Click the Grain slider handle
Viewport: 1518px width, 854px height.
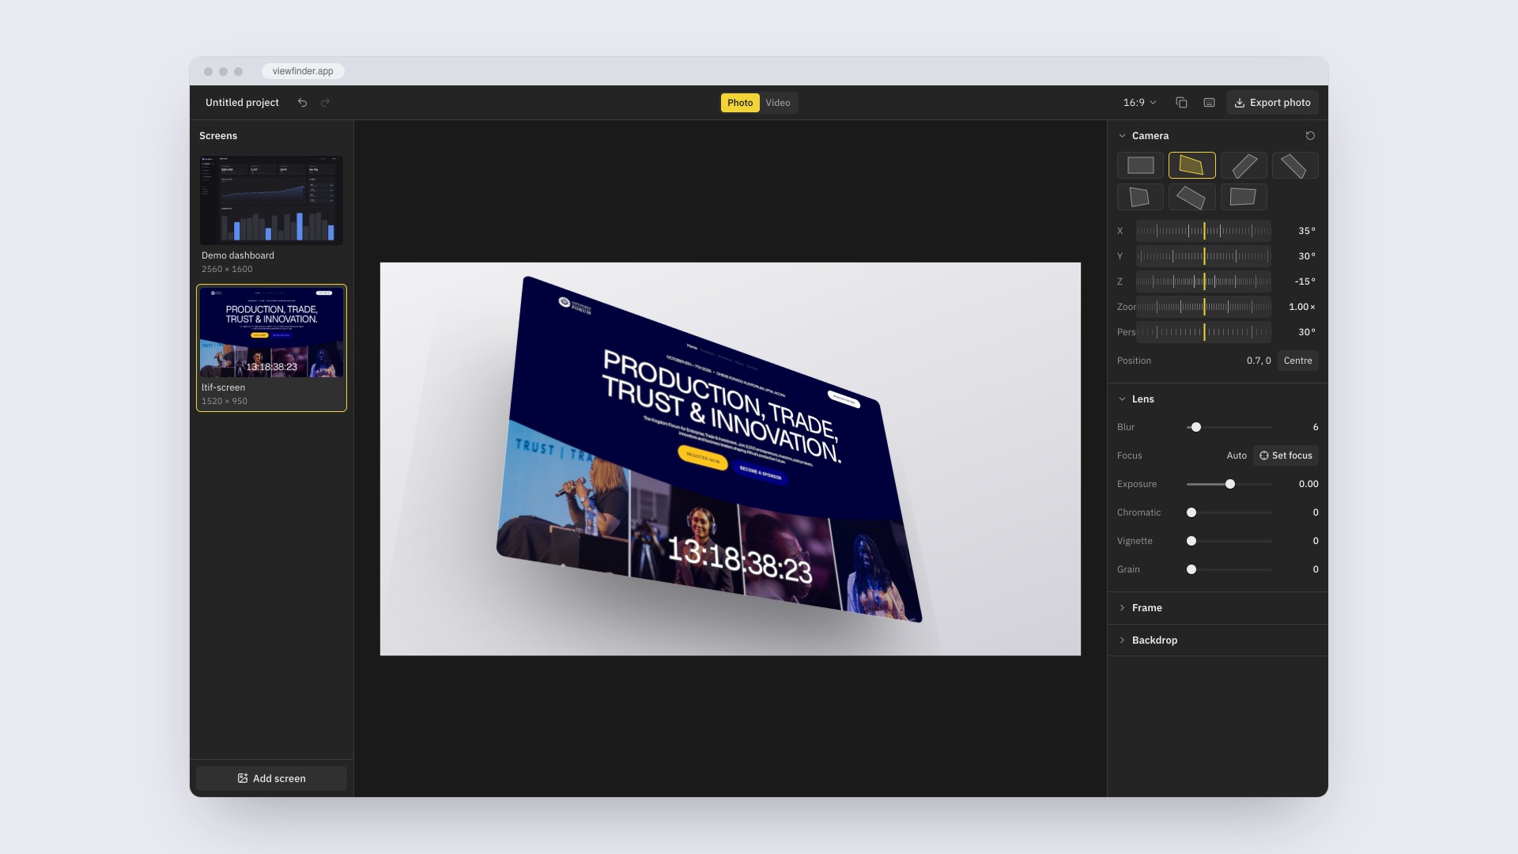click(x=1191, y=569)
